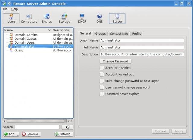193x140 pixels.
Task: Click the Full Name input field
Action: pyautogui.click(x=142, y=47)
